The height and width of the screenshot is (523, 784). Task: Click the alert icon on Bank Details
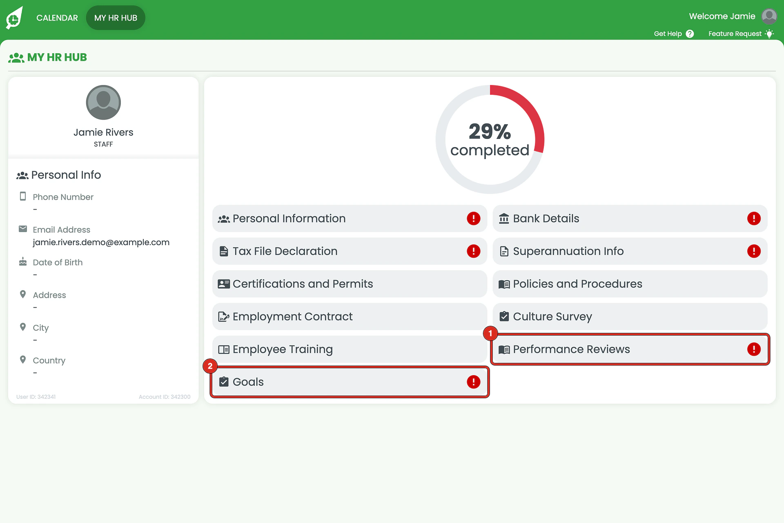(754, 219)
